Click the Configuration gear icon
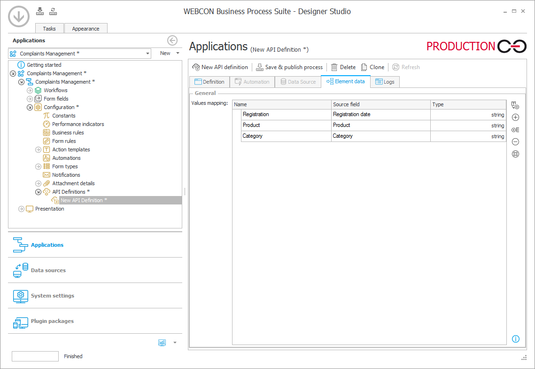This screenshot has width=535, height=369. click(38, 107)
